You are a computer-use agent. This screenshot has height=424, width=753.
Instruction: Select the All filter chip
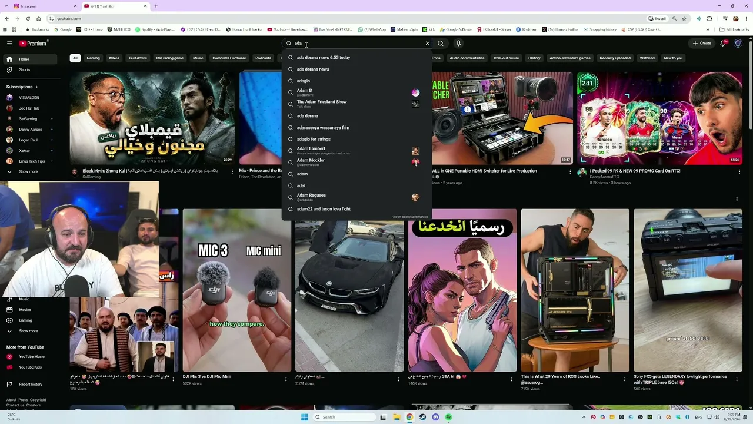pyautogui.click(x=75, y=58)
